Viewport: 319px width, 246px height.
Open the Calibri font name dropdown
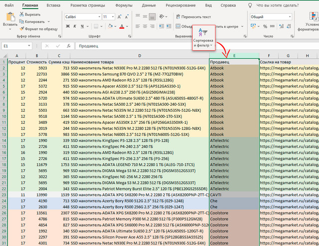[99, 16]
